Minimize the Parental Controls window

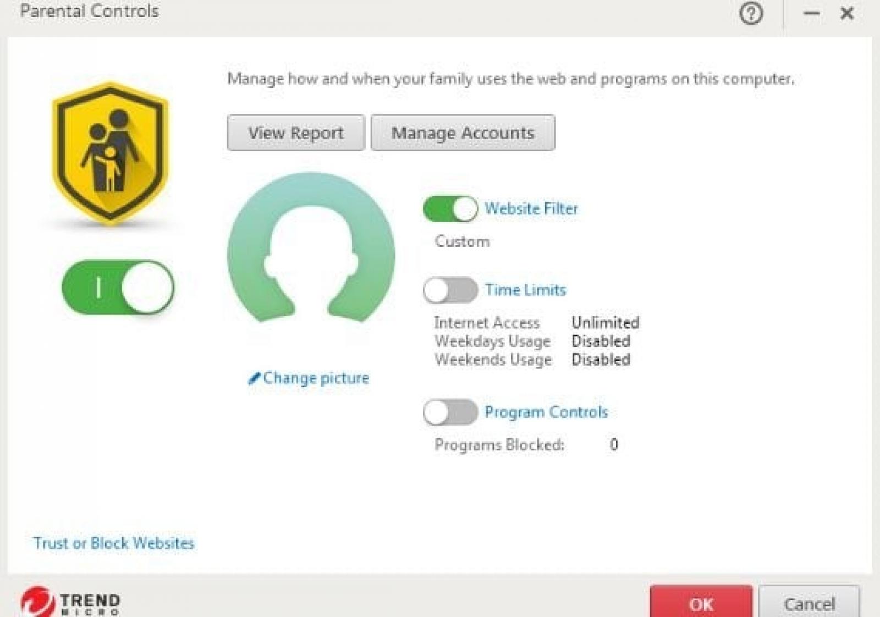click(811, 13)
